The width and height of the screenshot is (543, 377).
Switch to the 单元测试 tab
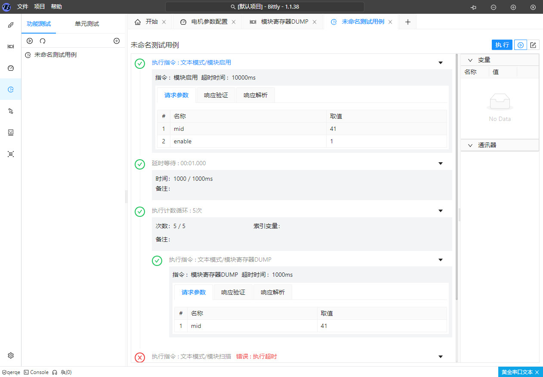pos(87,24)
